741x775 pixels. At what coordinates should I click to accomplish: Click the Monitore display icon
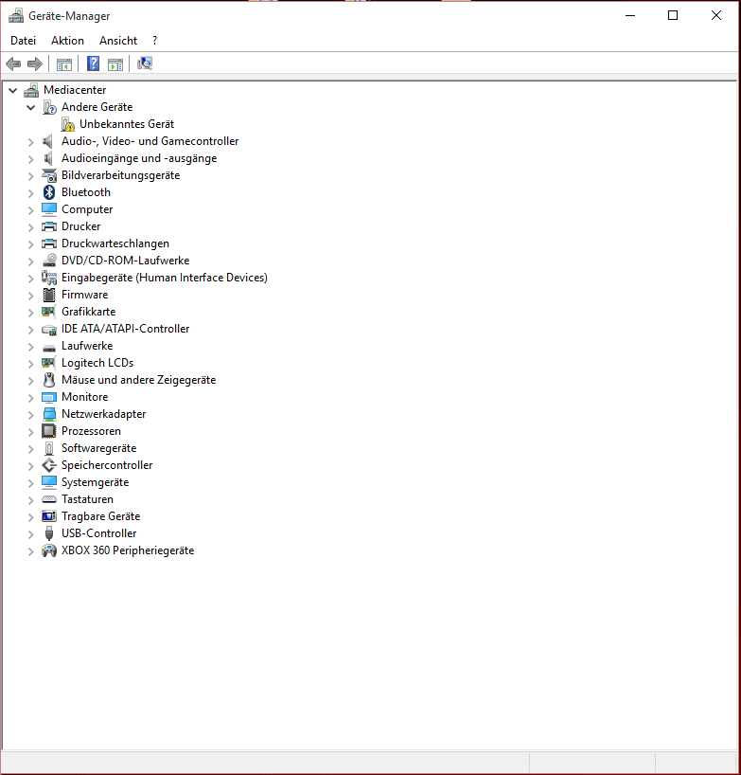49,397
